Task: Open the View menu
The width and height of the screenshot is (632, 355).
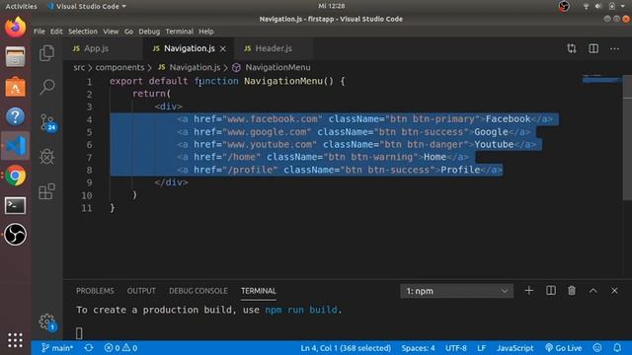Action: [111, 32]
